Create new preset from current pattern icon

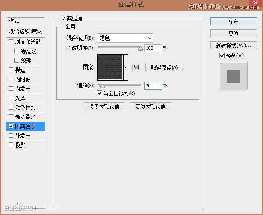coord(136,67)
